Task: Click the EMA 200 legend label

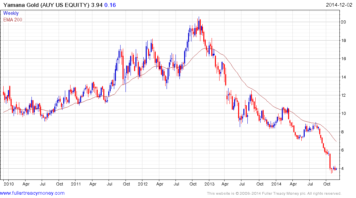Action: pos(13,20)
